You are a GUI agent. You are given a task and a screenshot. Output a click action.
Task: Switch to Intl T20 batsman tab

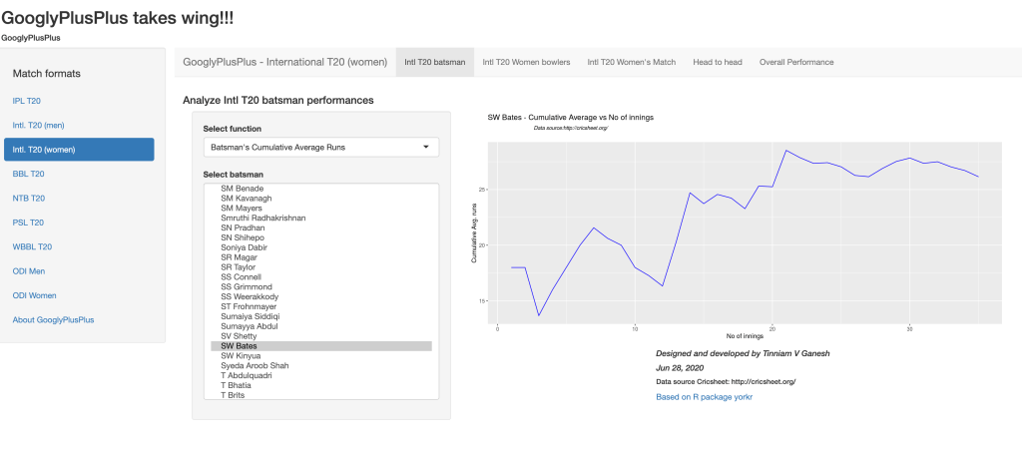[434, 62]
